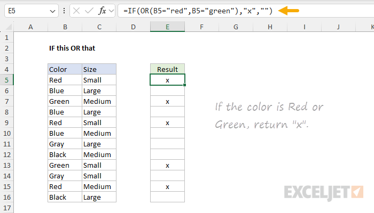Select cell C10 containing Medium
374x213 pixels.
[x=99, y=133]
